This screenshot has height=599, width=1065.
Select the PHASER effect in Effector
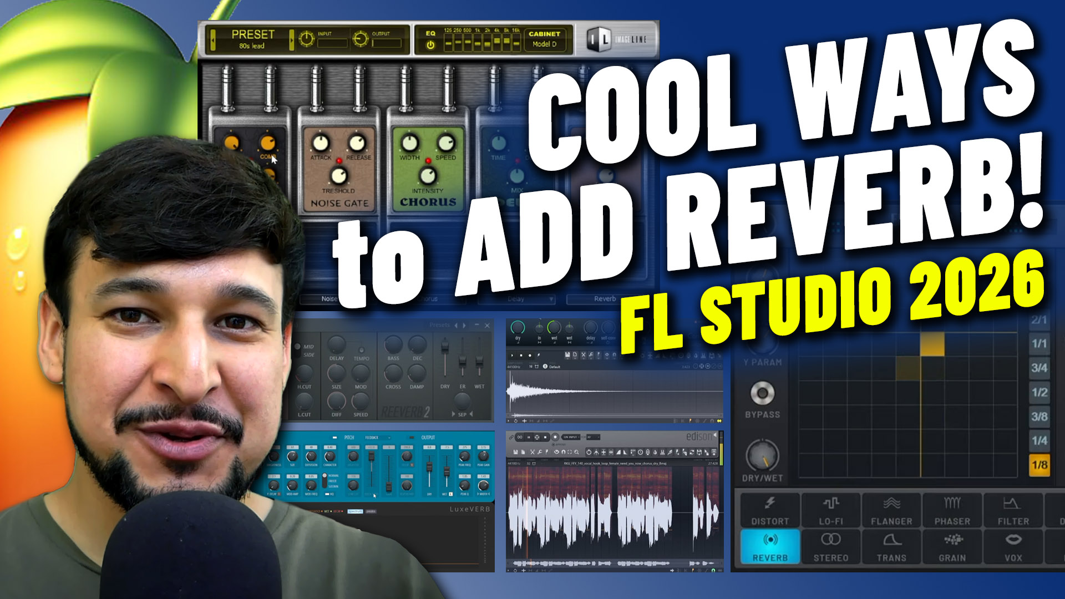click(952, 510)
